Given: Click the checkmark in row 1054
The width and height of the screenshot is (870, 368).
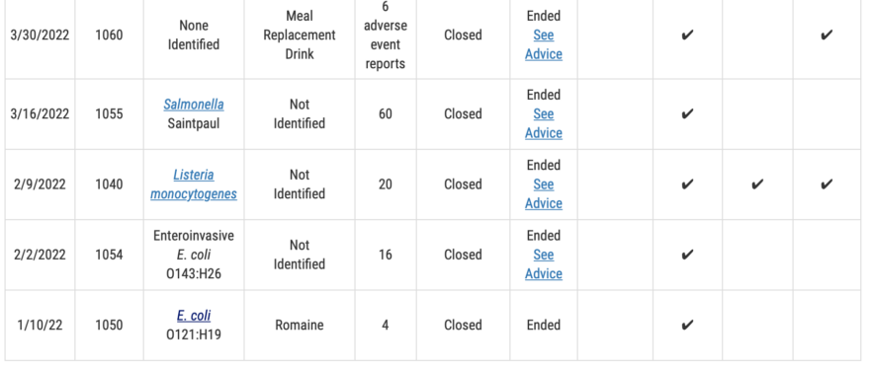Looking at the screenshot, I should point(687,255).
